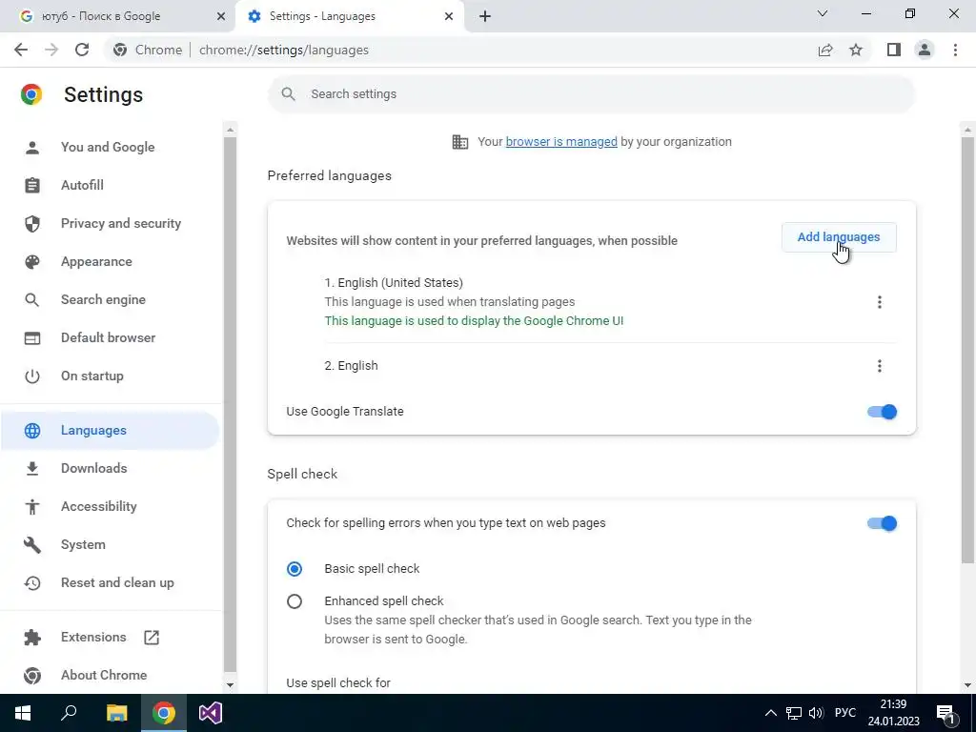Open more actions for 2. English
Viewport: 976px width, 732px height.
879,366
